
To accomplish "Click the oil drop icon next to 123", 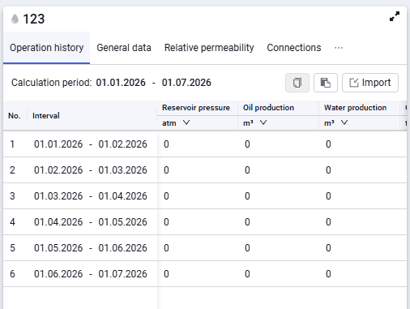I will point(15,19).
